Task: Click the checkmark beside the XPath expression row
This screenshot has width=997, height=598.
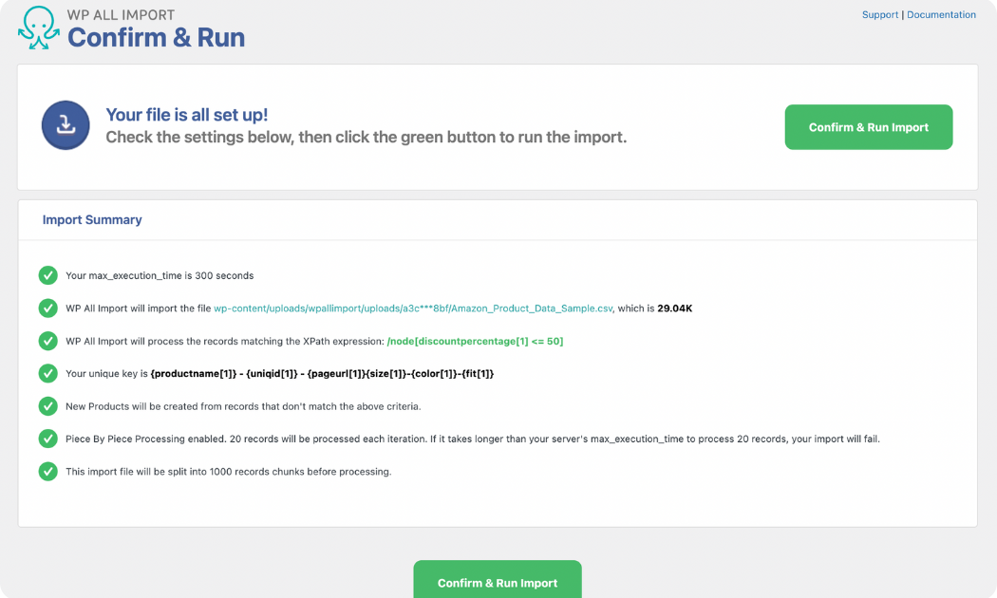Action: 48,341
